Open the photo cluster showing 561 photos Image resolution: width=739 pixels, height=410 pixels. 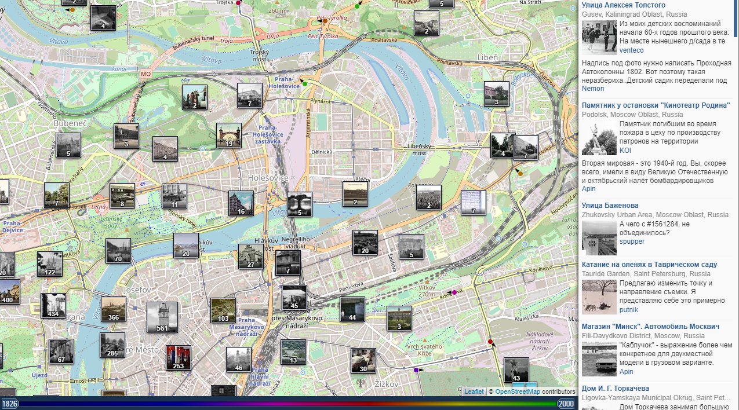pyautogui.click(x=162, y=317)
